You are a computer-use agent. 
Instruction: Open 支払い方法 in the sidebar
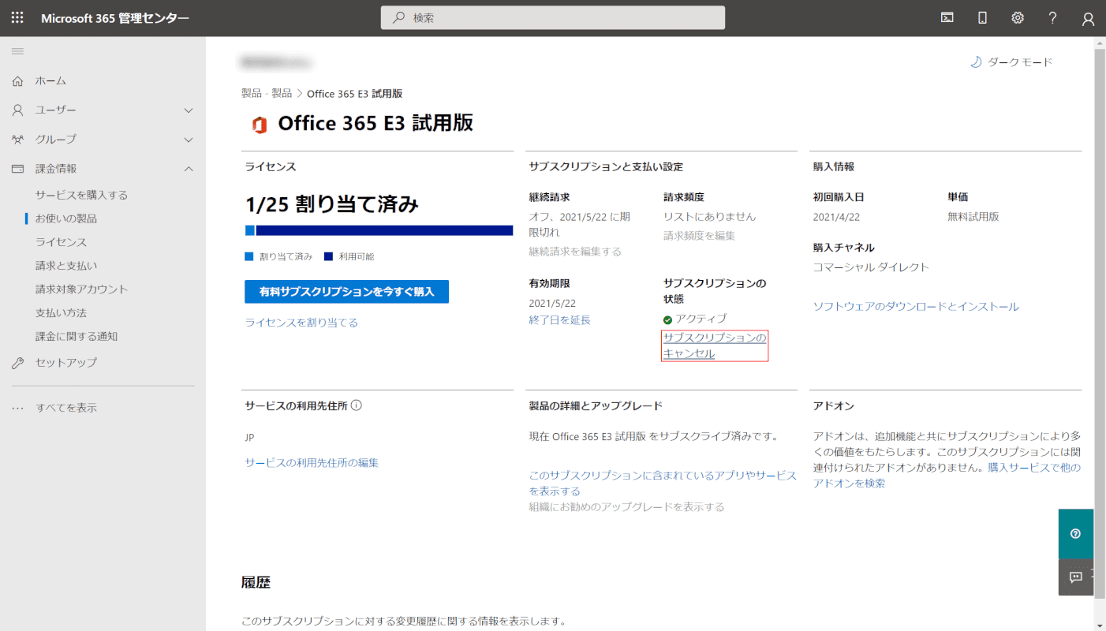[x=61, y=313]
